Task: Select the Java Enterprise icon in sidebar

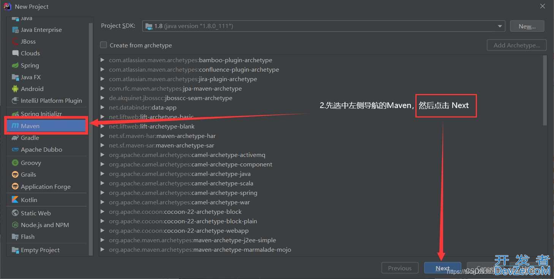Action: coord(15,30)
